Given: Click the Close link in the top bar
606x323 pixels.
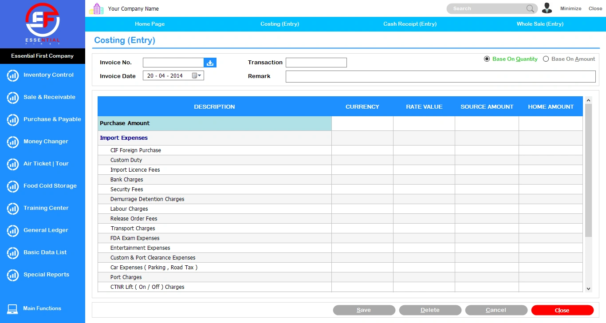Looking at the screenshot, I should 595,8.
